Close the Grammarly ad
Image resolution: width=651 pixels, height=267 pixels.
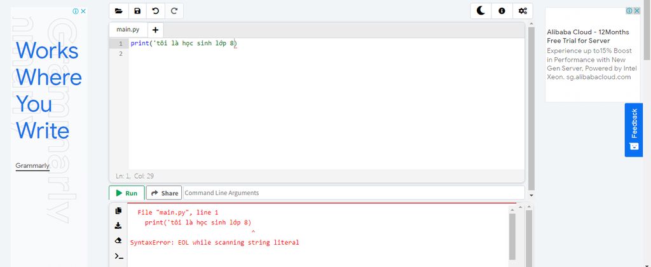click(x=83, y=11)
